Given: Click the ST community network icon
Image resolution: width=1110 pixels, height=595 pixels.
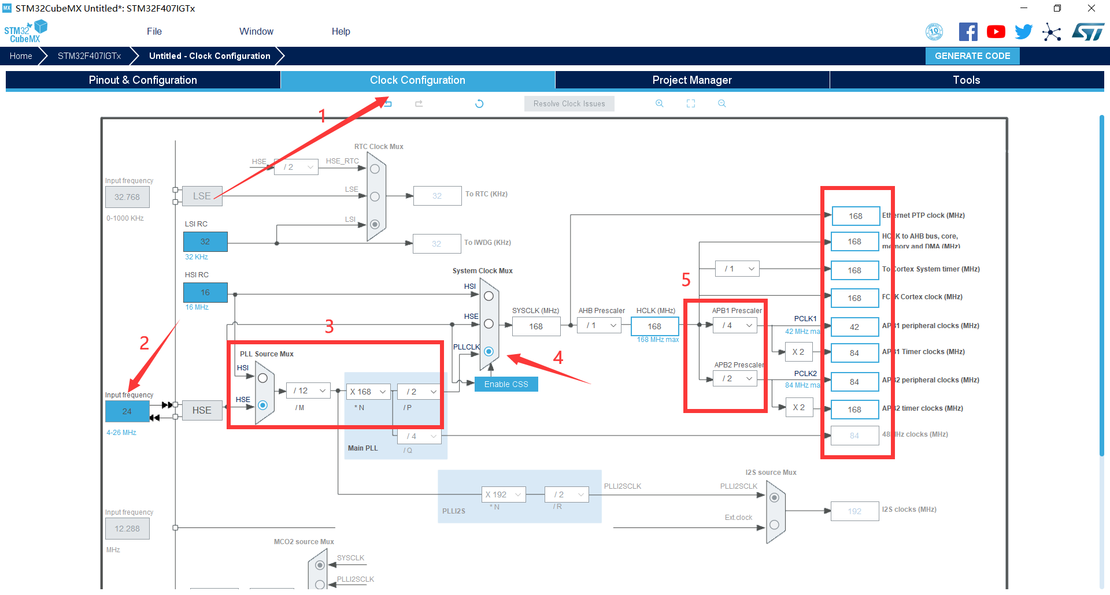Looking at the screenshot, I should tap(1052, 32).
